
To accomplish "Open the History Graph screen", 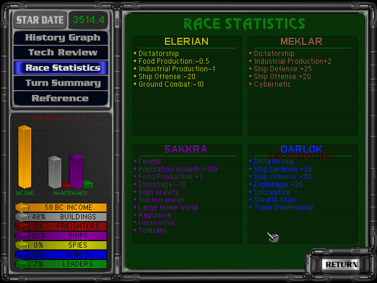I will 61,38.
